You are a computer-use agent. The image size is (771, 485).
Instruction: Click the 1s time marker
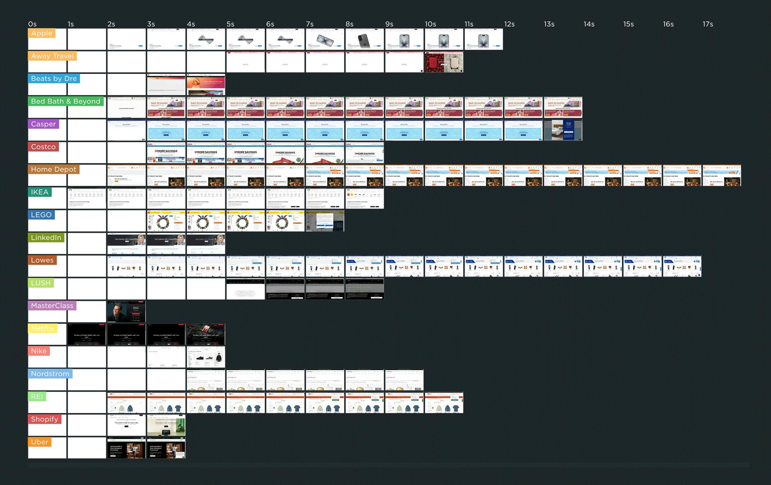[71, 24]
